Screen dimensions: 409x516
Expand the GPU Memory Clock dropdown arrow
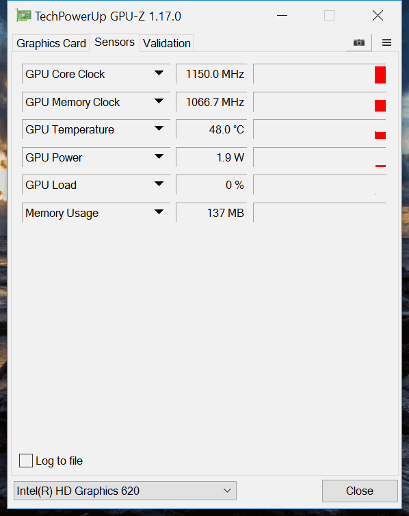click(159, 101)
